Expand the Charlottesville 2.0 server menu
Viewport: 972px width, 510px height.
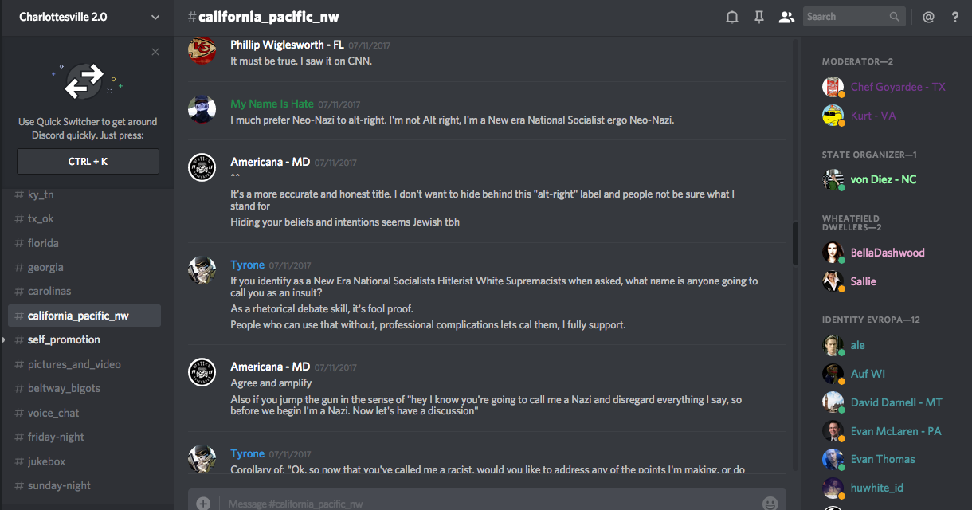tap(155, 17)
